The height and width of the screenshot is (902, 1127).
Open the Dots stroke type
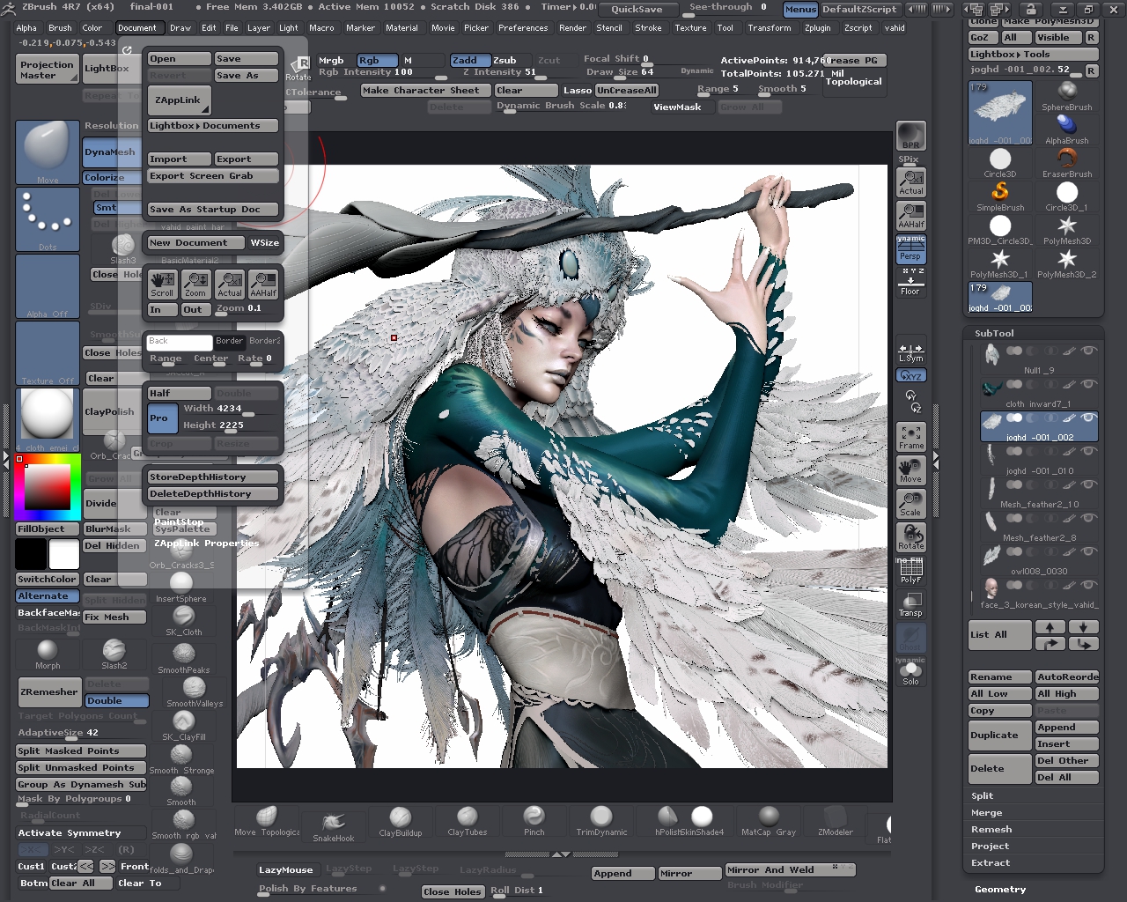[48, 219]
